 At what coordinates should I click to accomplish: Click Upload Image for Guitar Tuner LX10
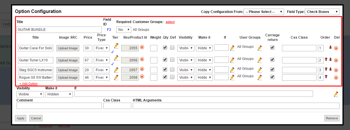[68, 60]
